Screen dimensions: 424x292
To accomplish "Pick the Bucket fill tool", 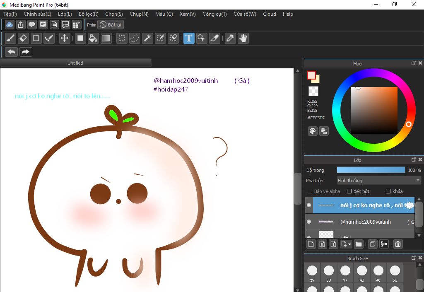I will click(x=93, y=38).
